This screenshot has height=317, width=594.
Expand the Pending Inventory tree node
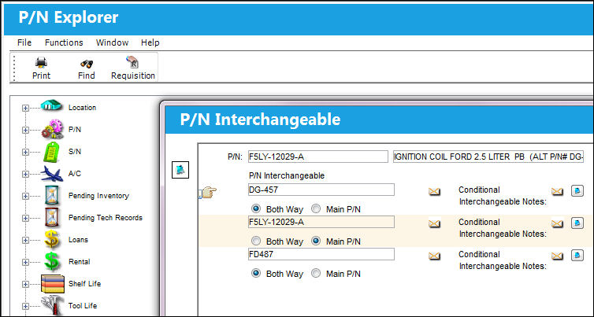[x=25, y=196]
